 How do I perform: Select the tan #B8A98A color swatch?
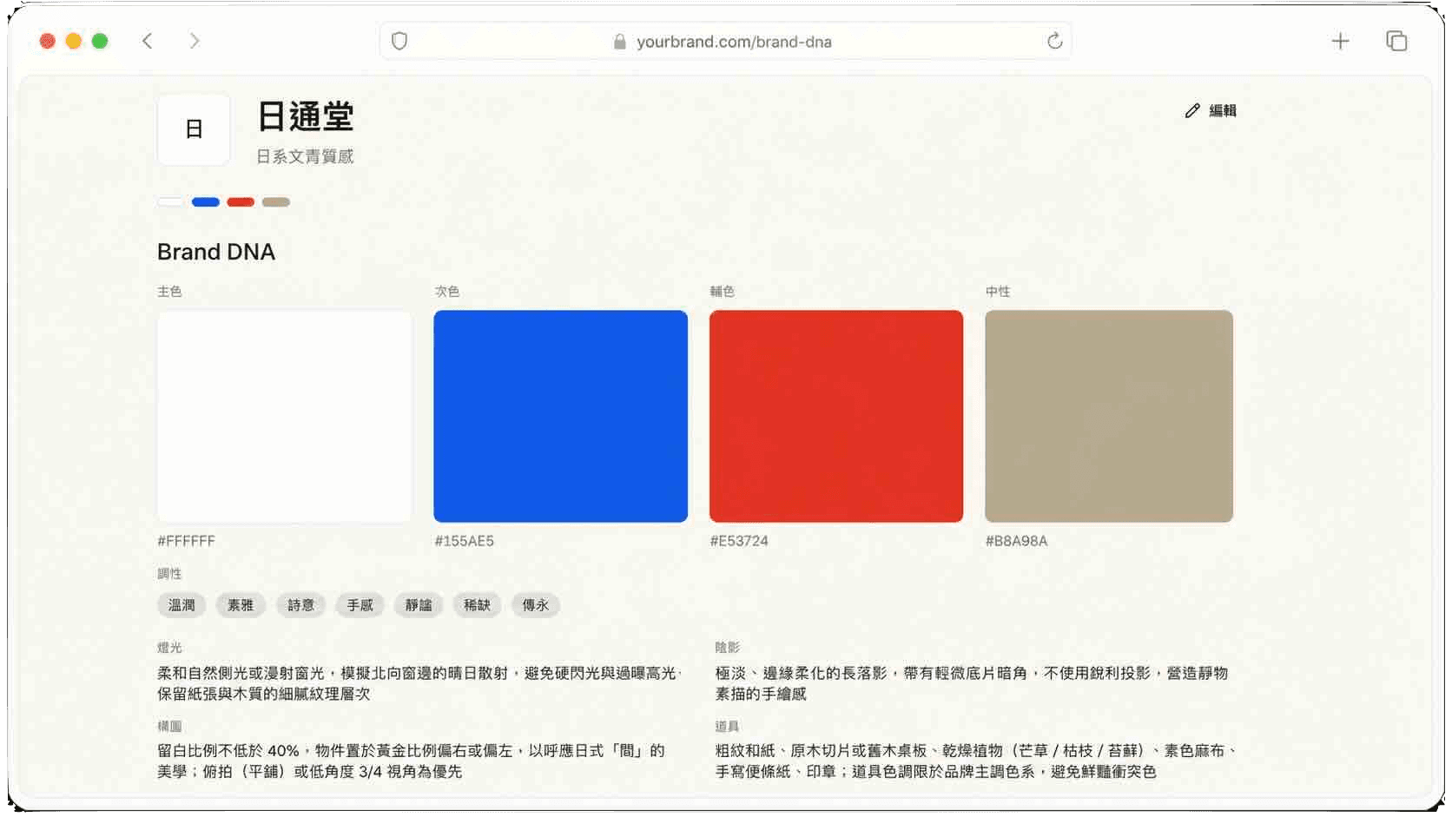click(x=1109, y=416)
